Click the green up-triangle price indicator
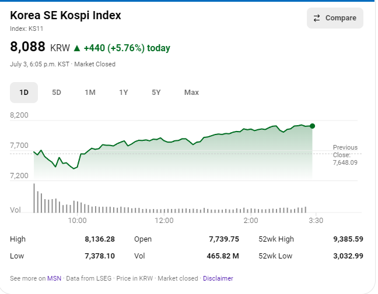Viewport: 378px width, 294px height. tap(77, 48)
